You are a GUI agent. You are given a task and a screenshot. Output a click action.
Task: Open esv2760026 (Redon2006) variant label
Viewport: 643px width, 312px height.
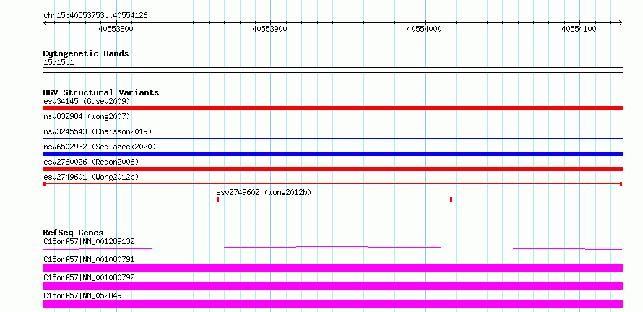[x=91, y=162]
